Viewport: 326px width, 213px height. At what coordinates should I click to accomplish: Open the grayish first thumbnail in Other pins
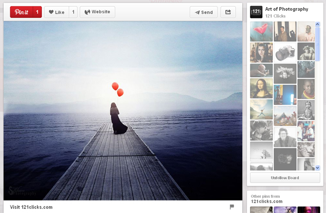point(261,210)
